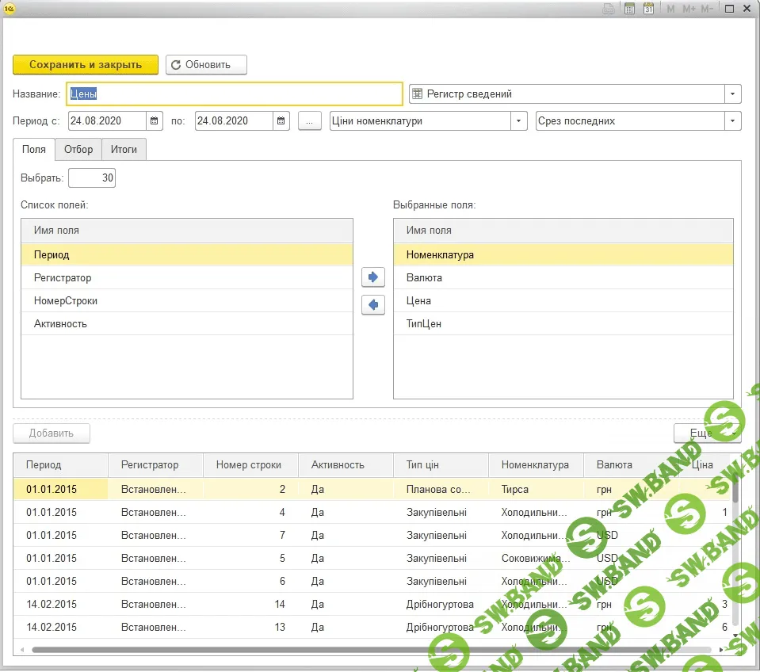This screenshot has width=760, height=672.
Task: Select 'Регистратор' in the field list
Action: (63, 278)
